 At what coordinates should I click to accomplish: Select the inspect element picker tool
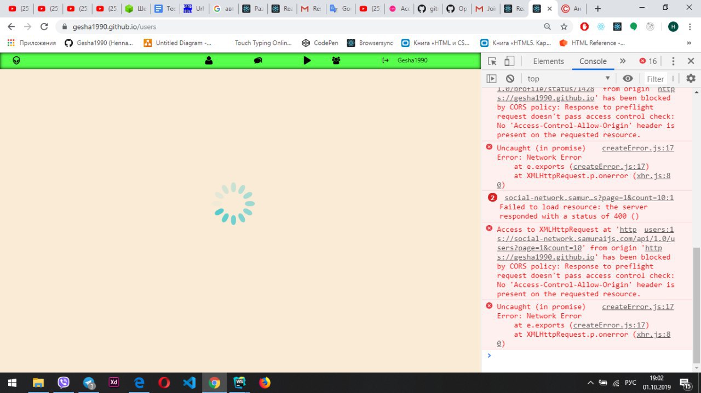[492, 61]
